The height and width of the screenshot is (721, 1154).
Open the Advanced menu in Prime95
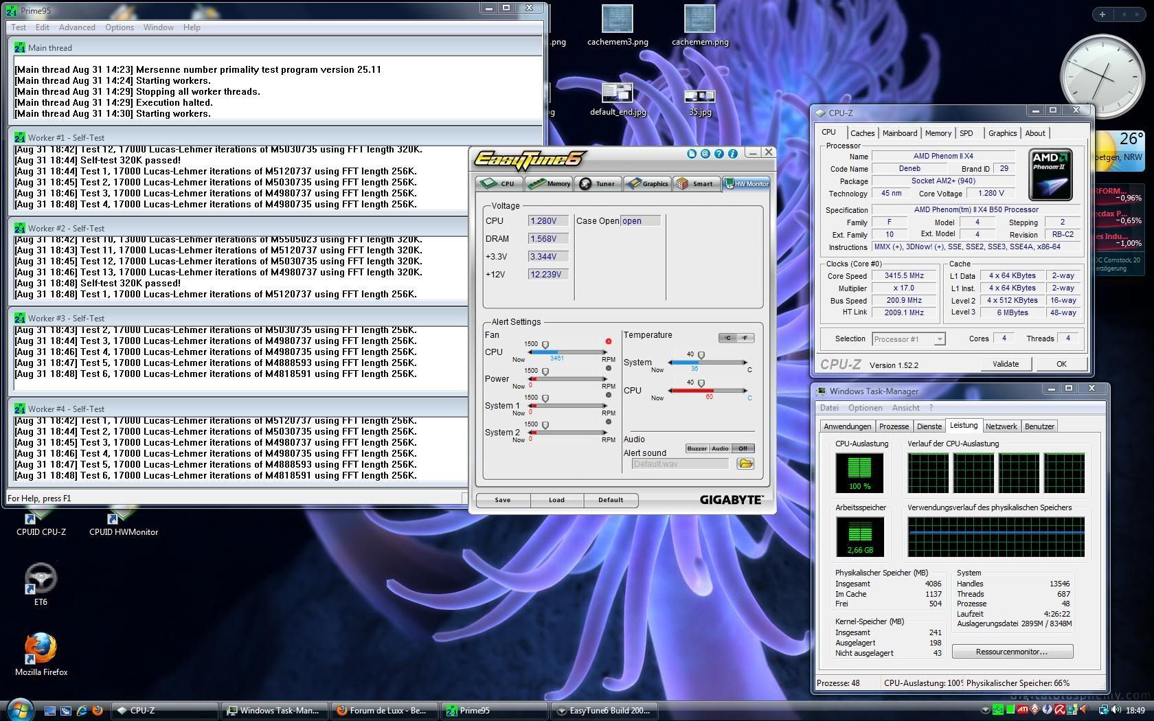tap(77, 27)
